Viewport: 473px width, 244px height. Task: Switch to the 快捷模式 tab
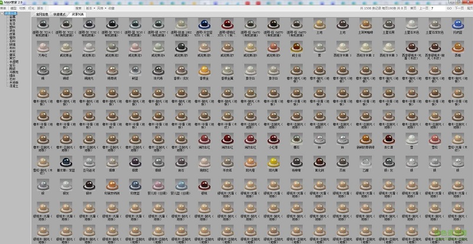(60, 13)
